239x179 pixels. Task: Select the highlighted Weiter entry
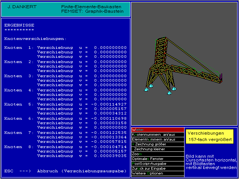pyautogui.click(x=158, y=129)
